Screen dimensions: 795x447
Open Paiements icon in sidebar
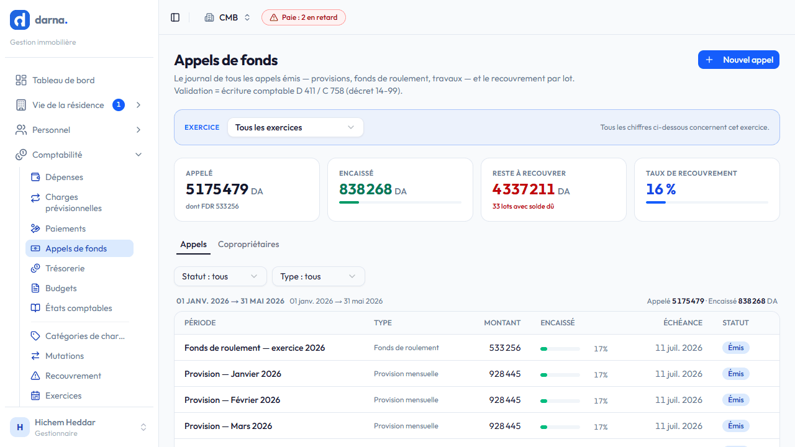[35, 228]
